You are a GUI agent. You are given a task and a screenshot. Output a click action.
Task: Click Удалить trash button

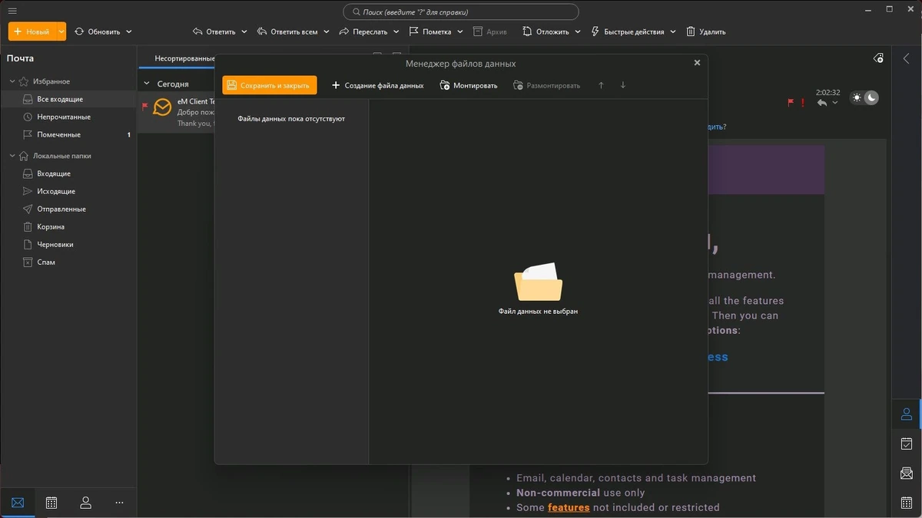(x=705, y=31)
